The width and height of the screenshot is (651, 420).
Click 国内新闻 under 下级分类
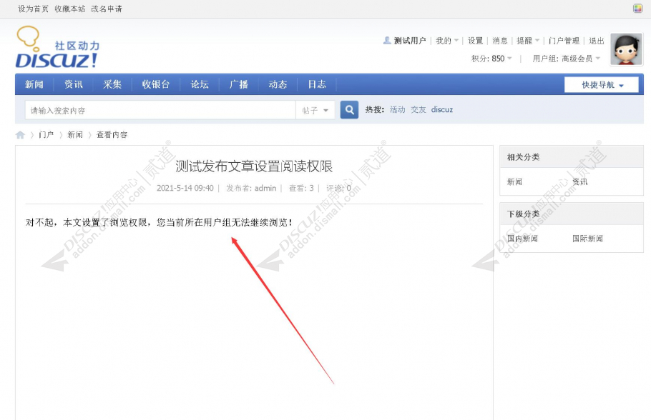click(522, 239)
